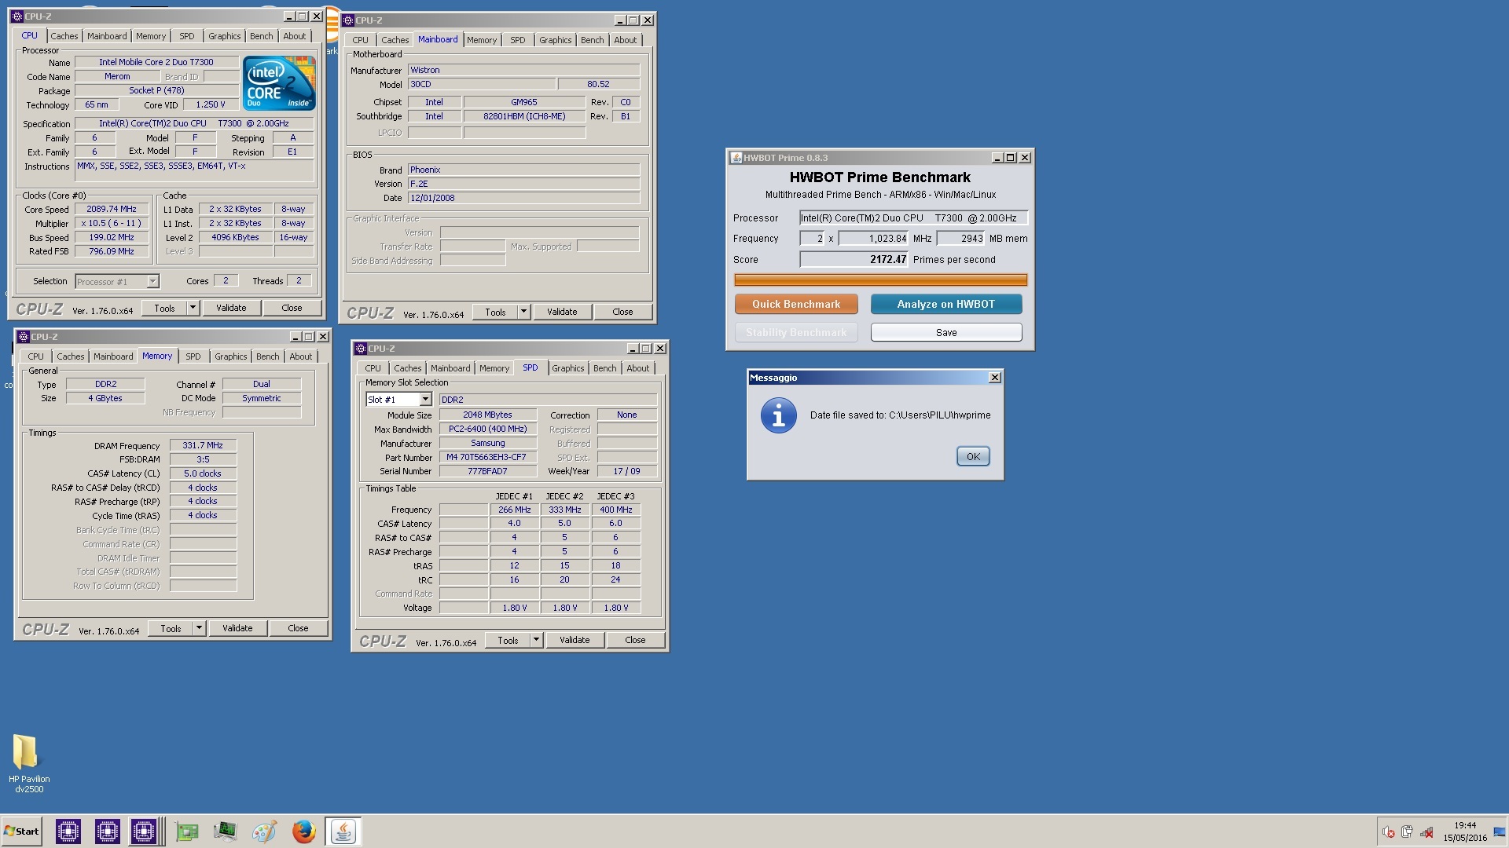This screenshot has width=1509, height=848.
Task: Expand Tools arrow in SPD window
Action: pos(537,640)
